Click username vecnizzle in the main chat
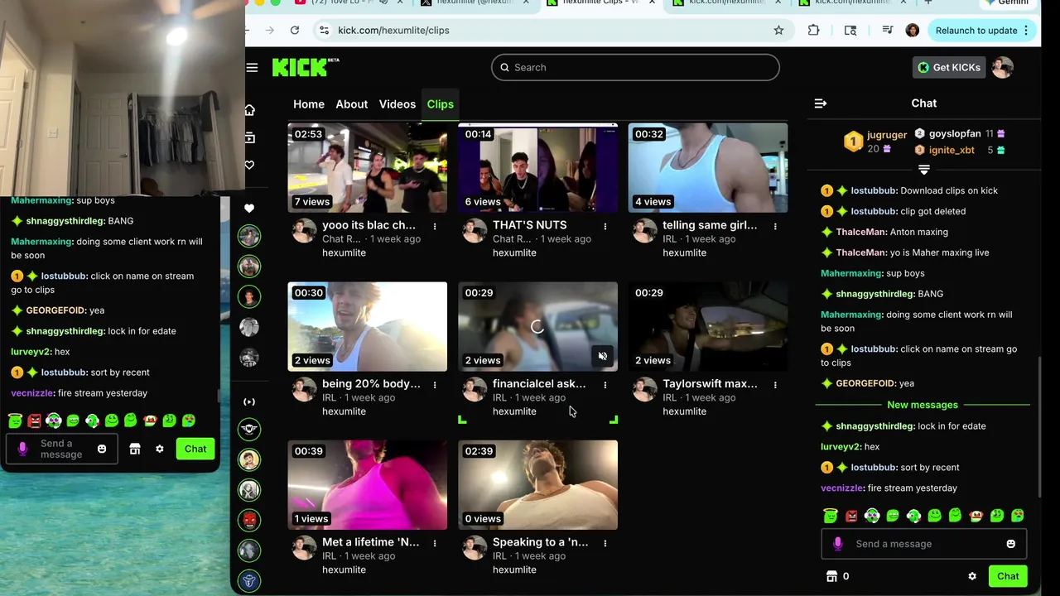Viewport: 1060px width, 596px height. 842,488
